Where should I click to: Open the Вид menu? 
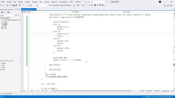click(15, 2)
